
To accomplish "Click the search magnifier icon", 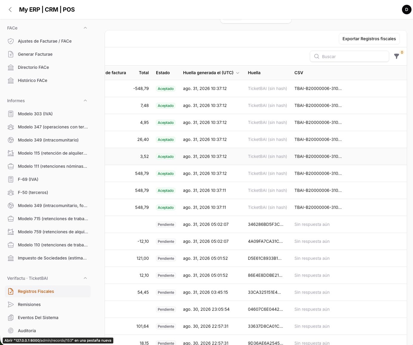I will click(317, 56).
